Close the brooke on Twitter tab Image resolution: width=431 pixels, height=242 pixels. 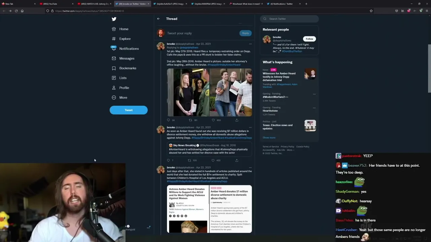tap(148, 4)
